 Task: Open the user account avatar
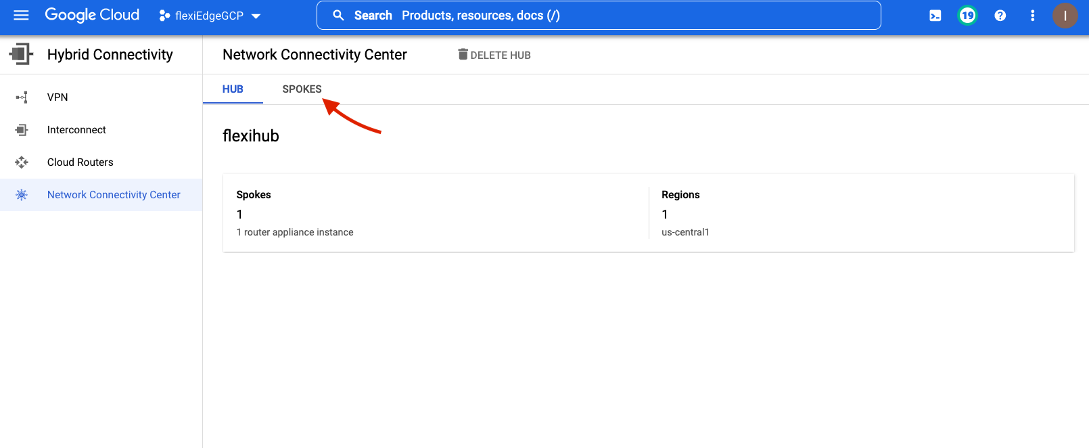click(x=1065, y=16)
